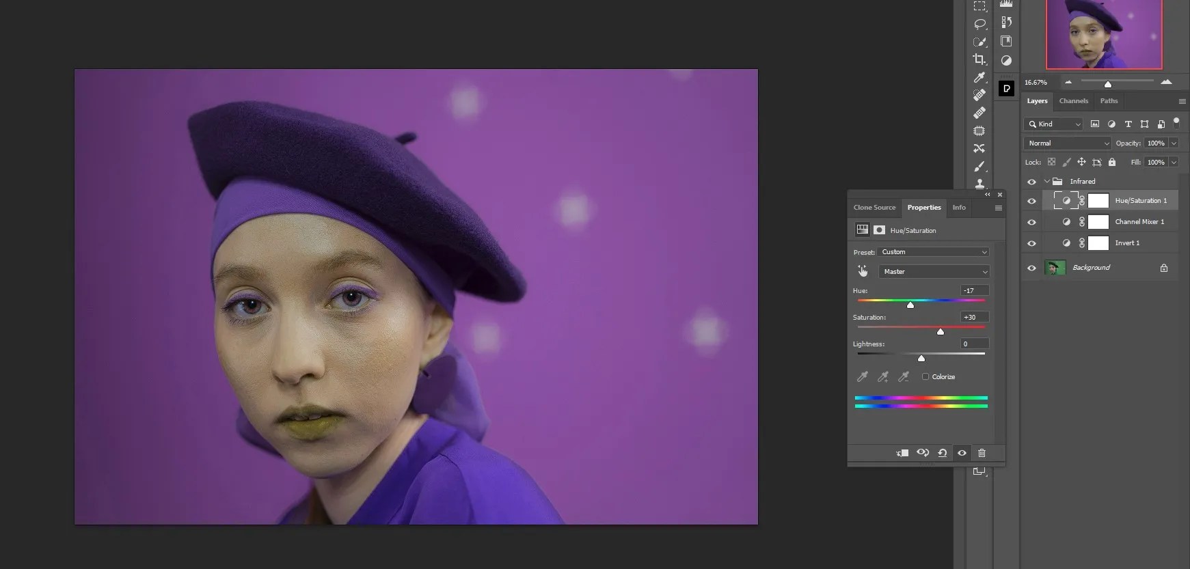Lock image pixels
The image size is (1190, 569).
1066,162
